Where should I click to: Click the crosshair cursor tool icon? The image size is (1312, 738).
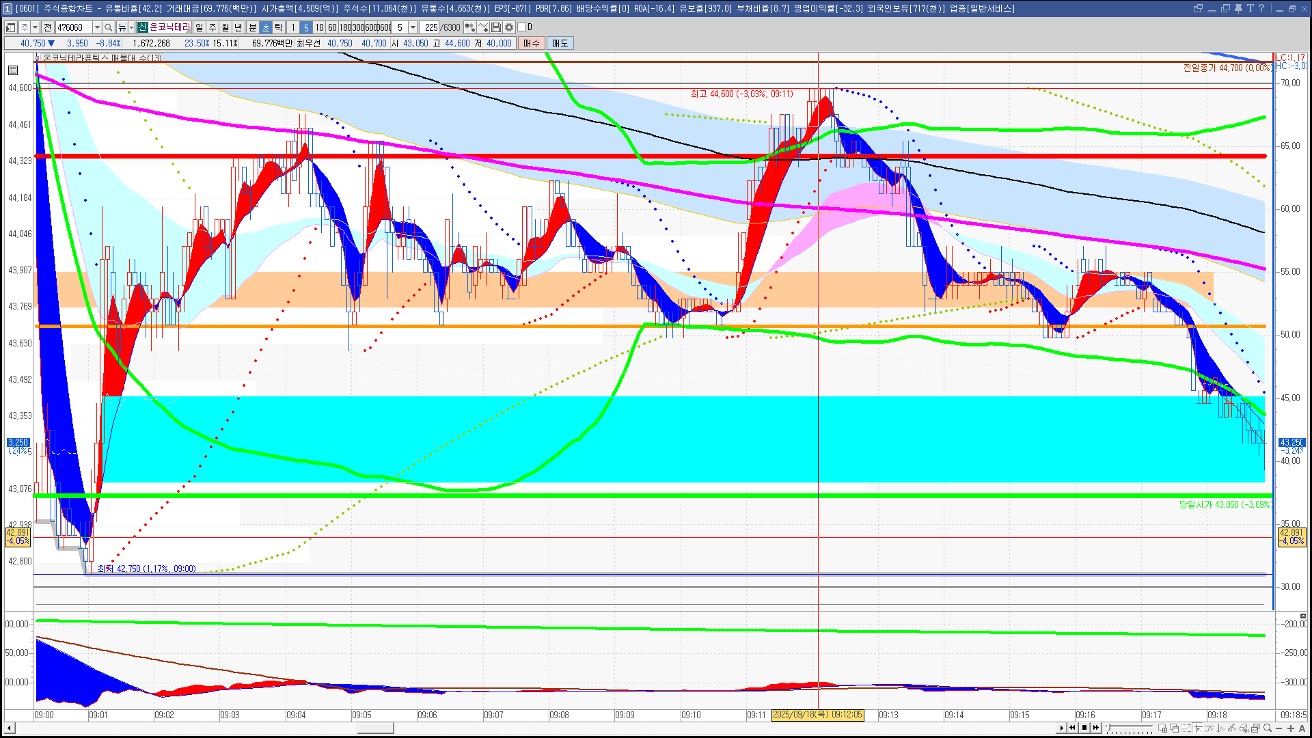click(1197, 728)
